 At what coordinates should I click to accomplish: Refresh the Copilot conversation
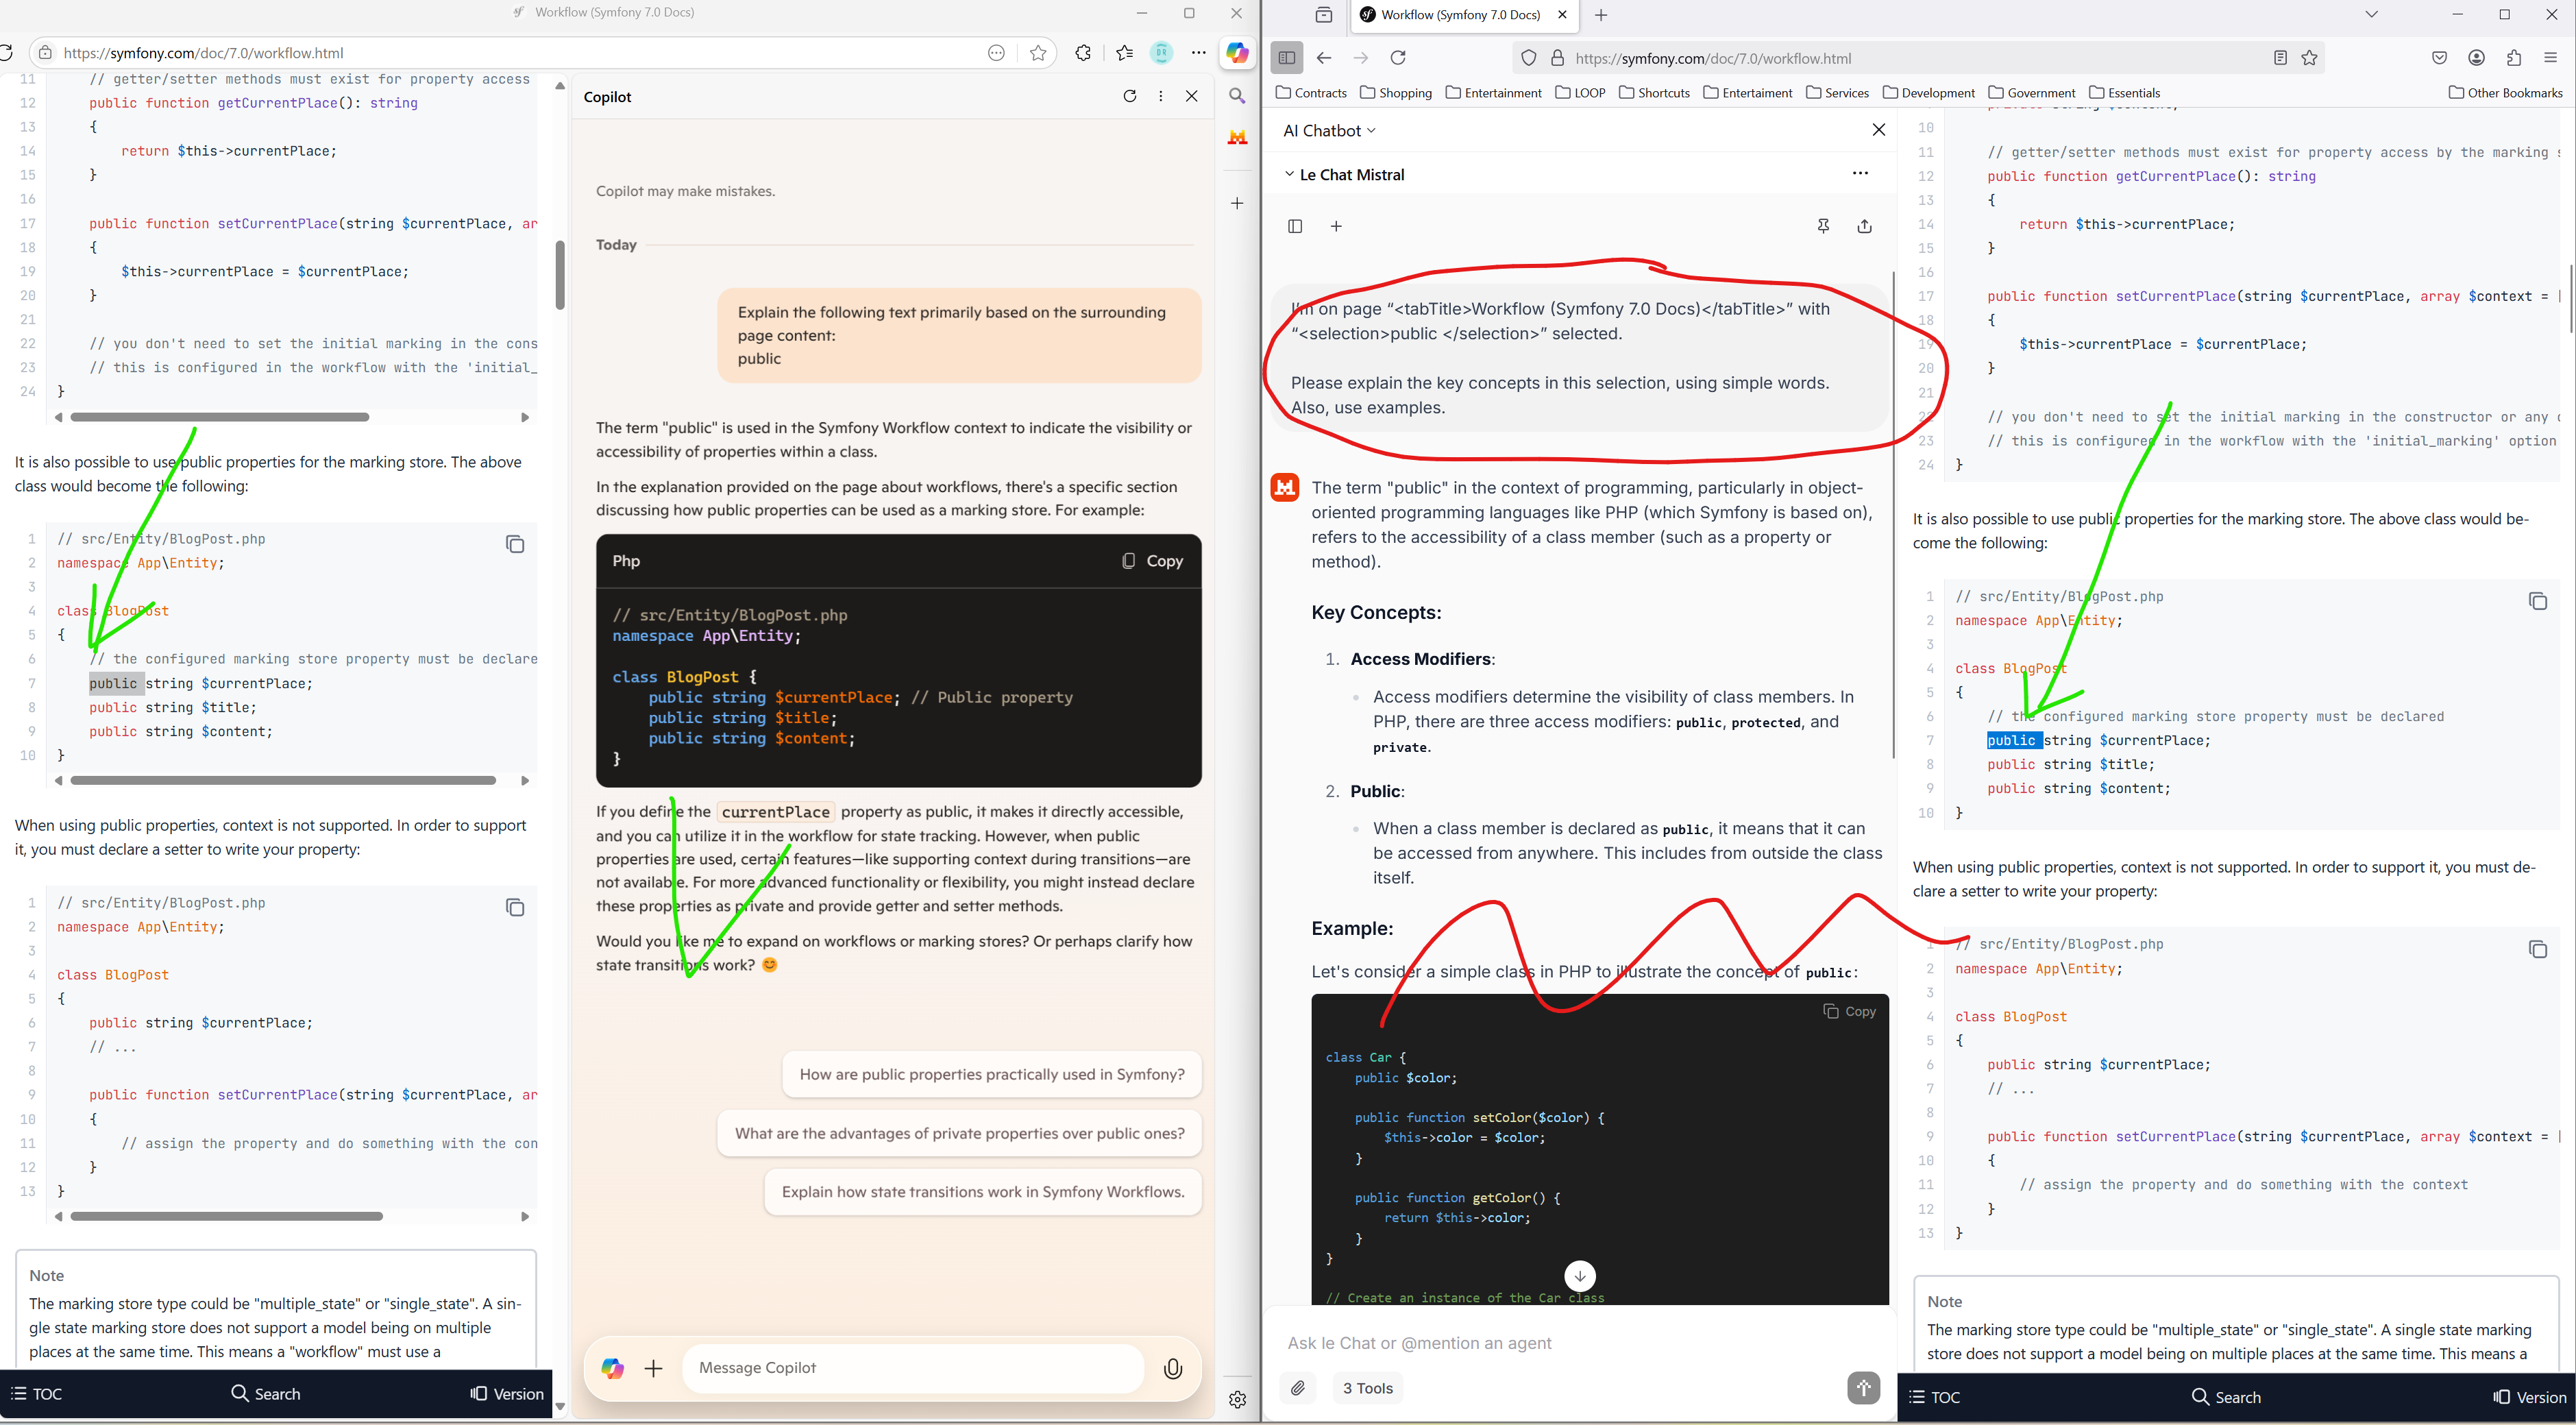(1129, 96)
